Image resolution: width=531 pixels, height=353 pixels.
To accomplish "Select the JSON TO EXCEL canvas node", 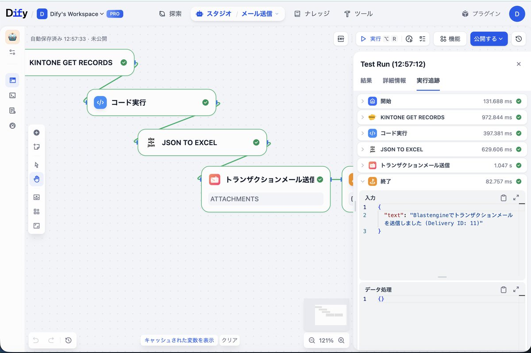I will (x=202, y=142).
